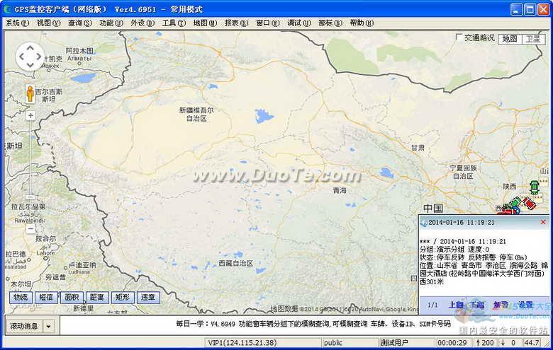
Task: Close the alert popup with red X
Action: 543,222
